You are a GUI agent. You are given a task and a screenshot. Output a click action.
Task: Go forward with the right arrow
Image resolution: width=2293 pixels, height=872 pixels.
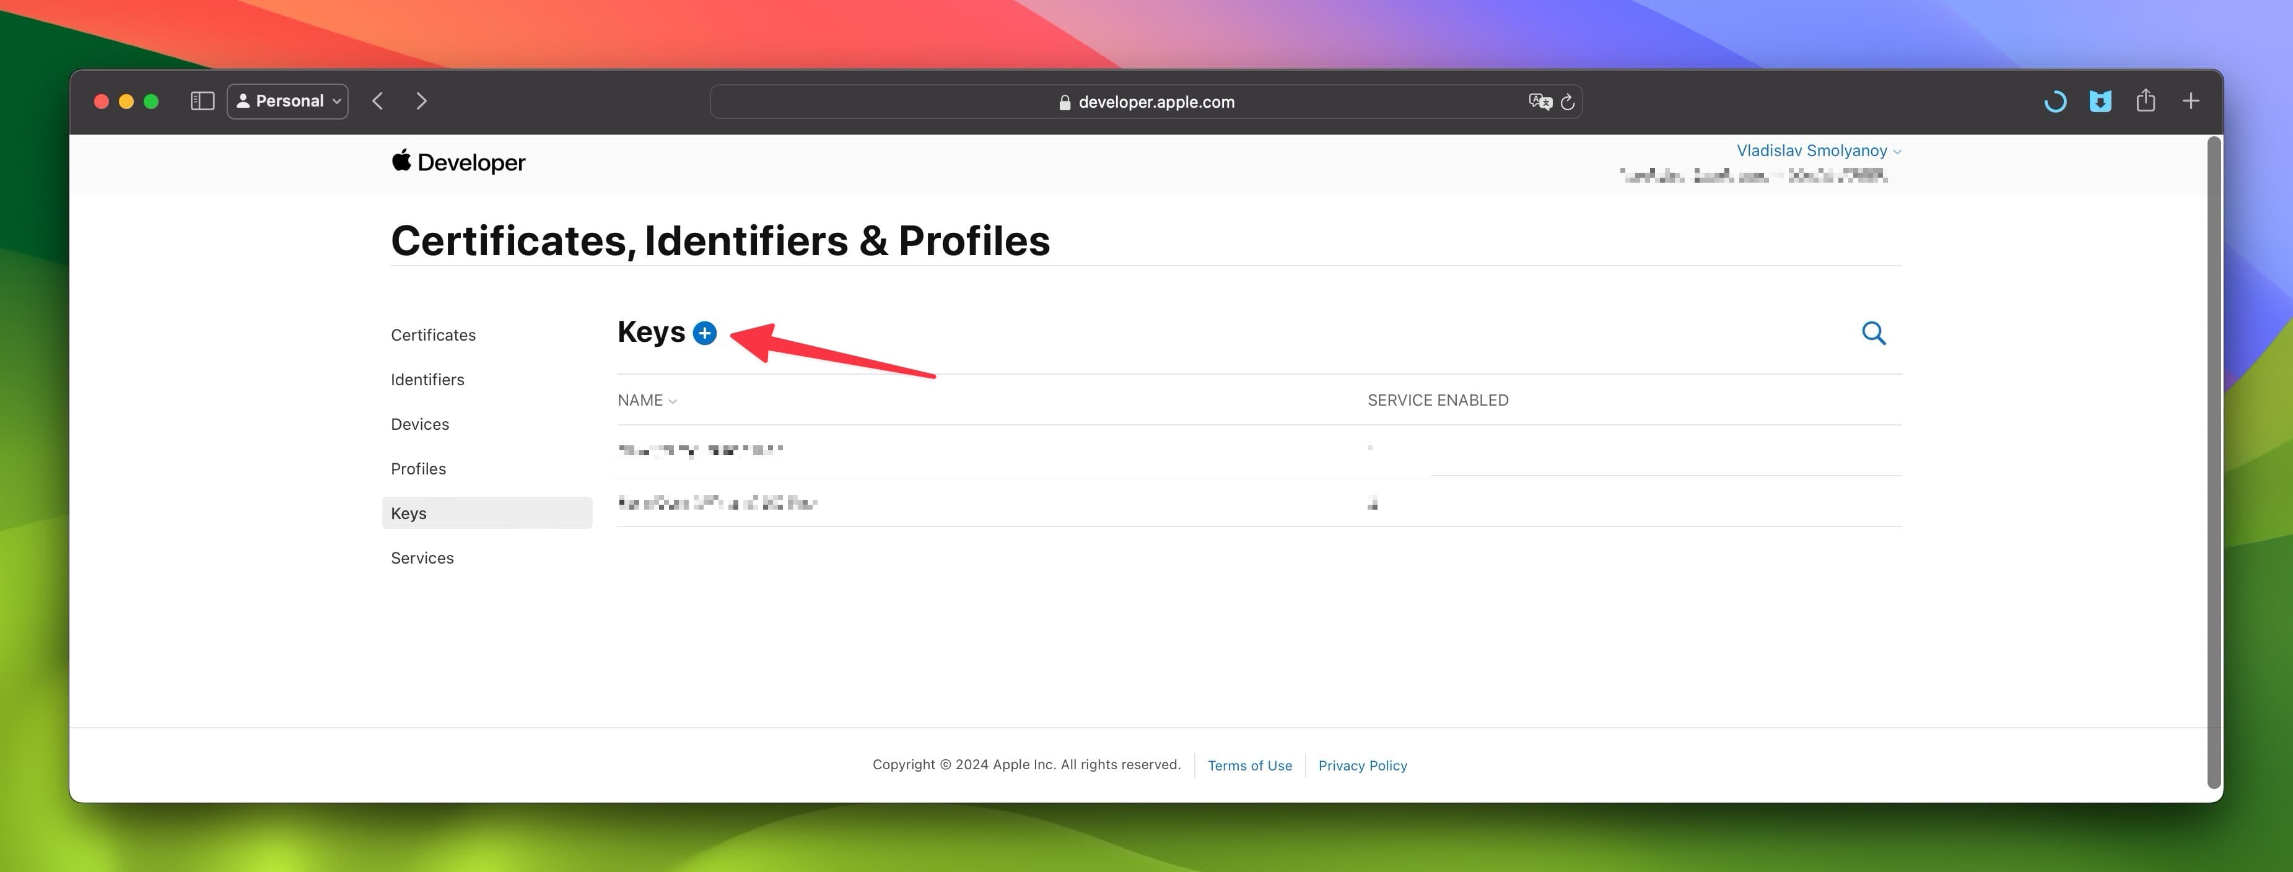click(x=421, y=102)
